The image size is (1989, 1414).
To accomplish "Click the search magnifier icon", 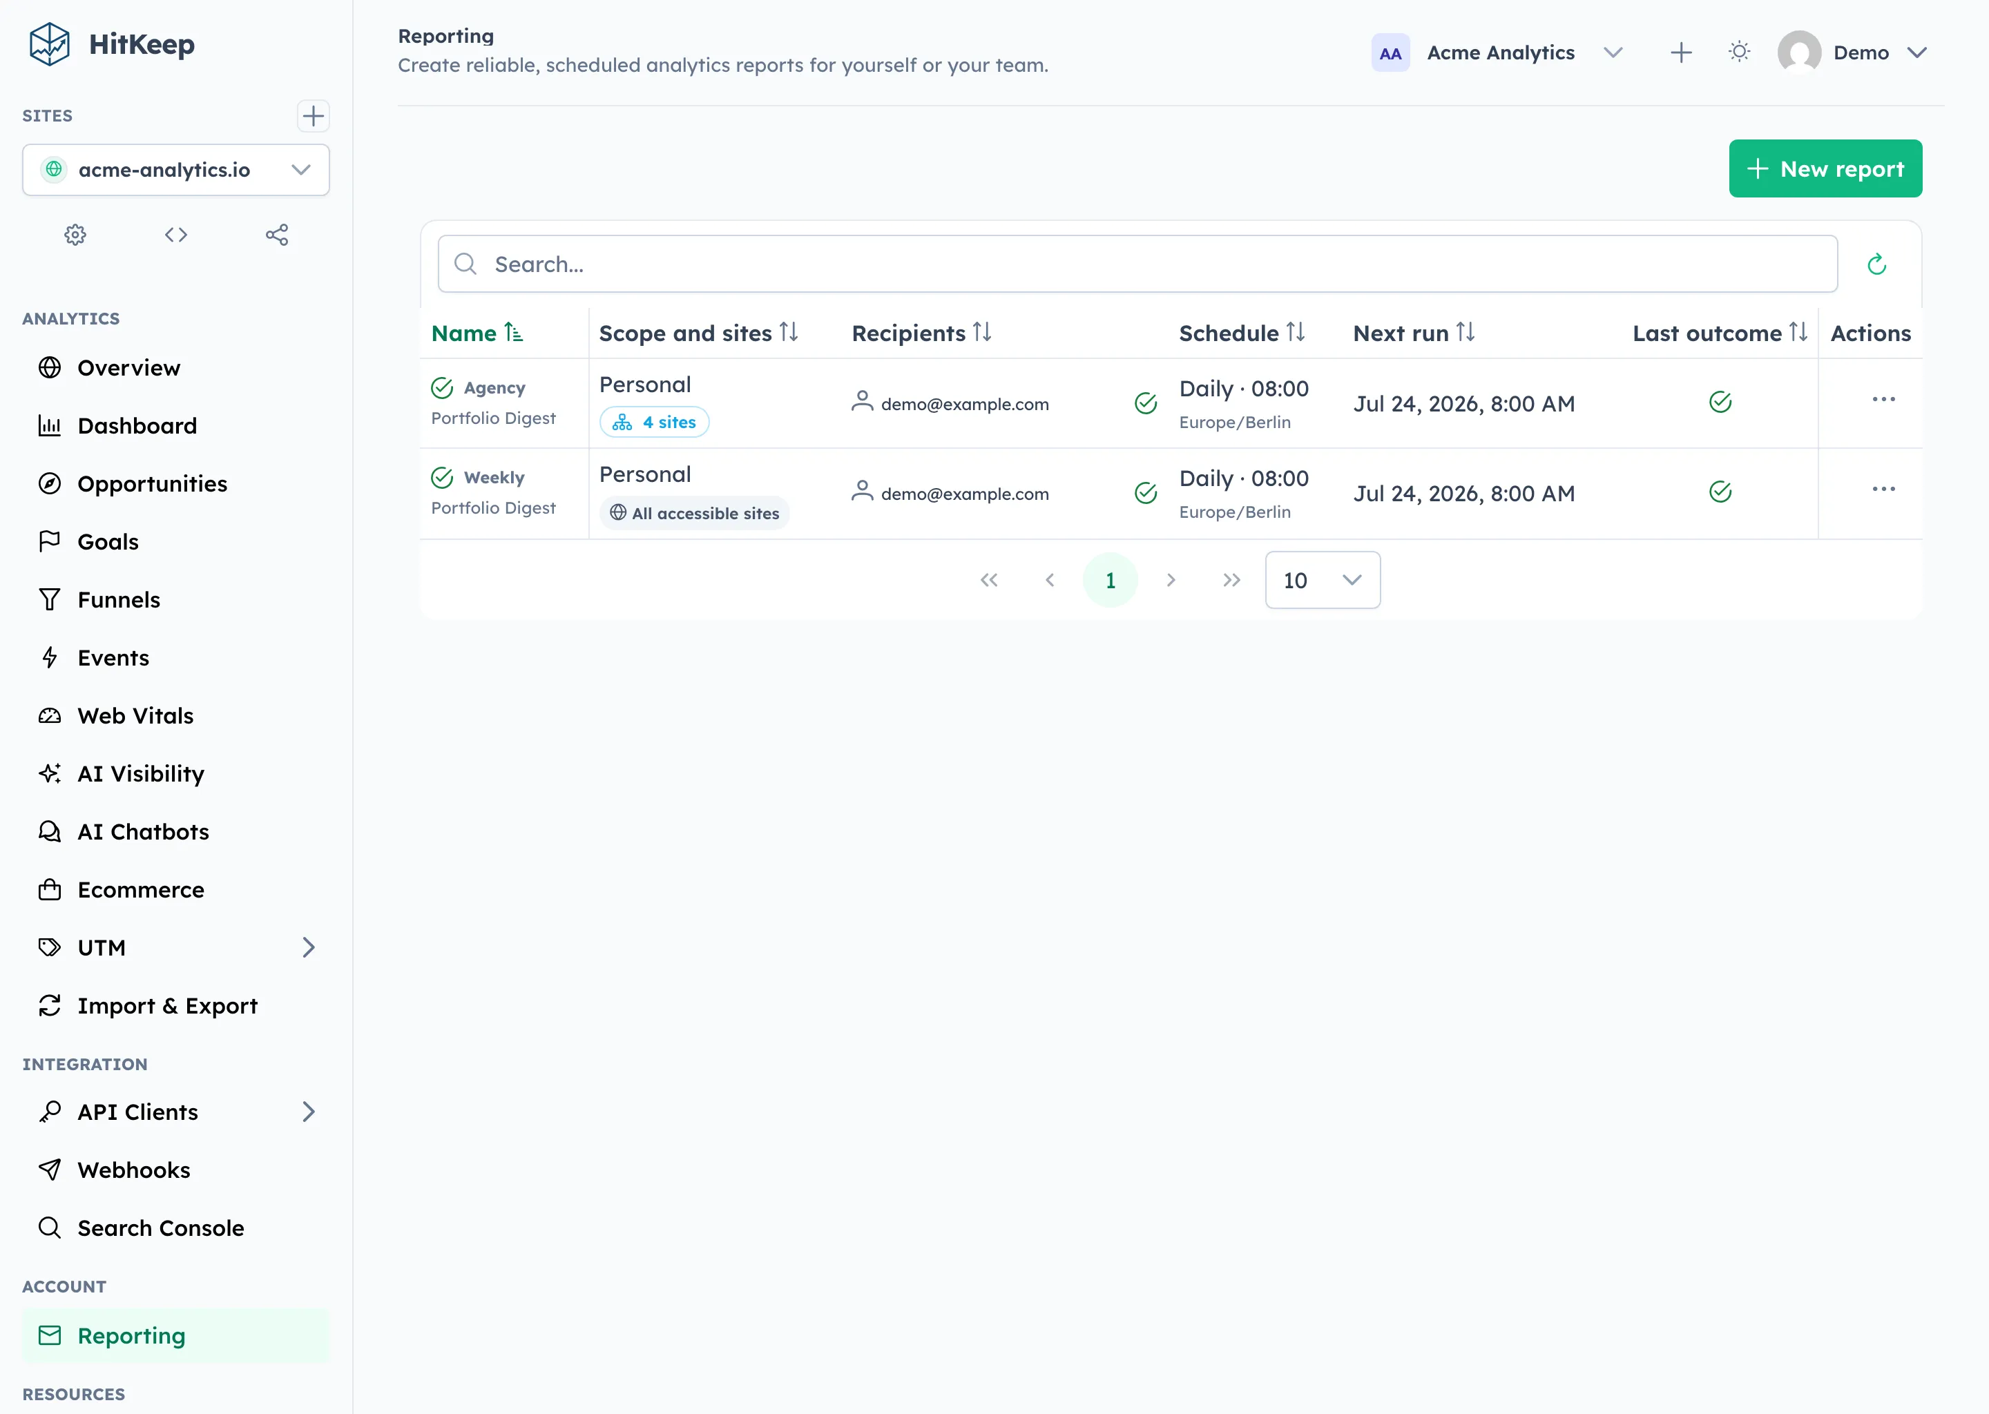I will [466, 264].
